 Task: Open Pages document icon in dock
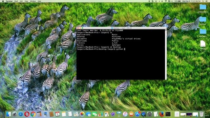click(107, 114)
